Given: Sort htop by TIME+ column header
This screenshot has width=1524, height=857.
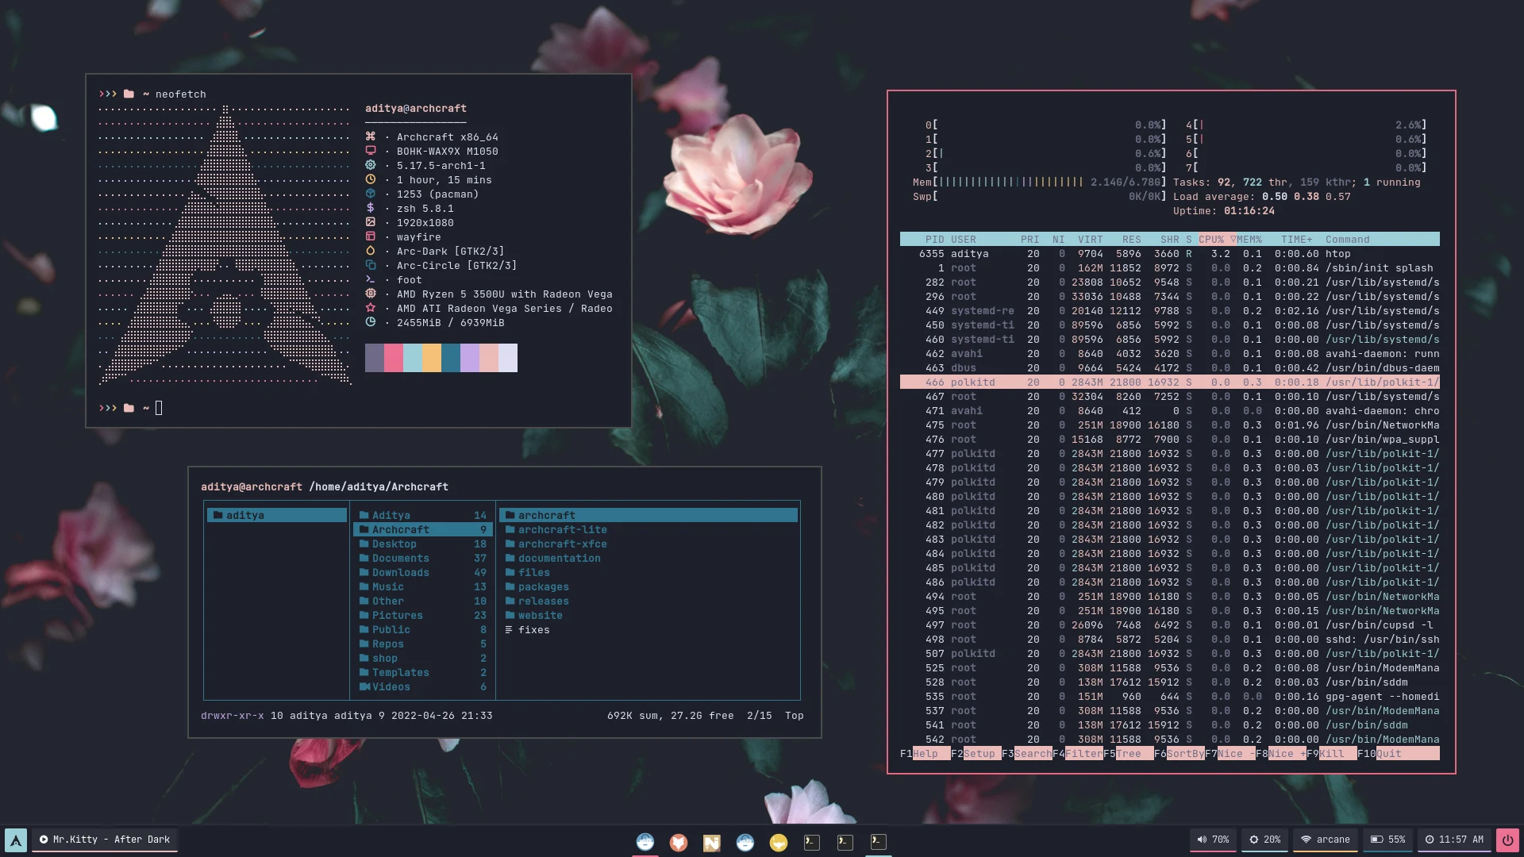Looking at the screenshot, I should [x=1296, y=240].
